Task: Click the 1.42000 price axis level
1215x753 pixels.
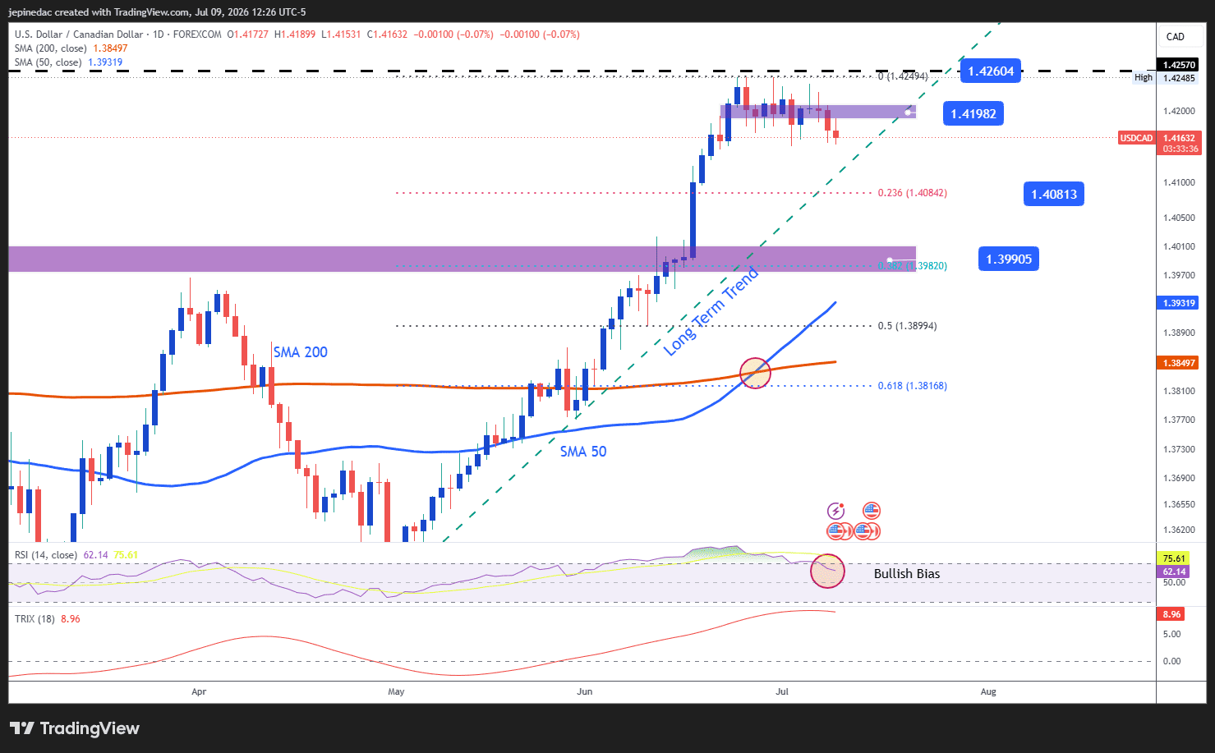Action: pos(1179,112)
